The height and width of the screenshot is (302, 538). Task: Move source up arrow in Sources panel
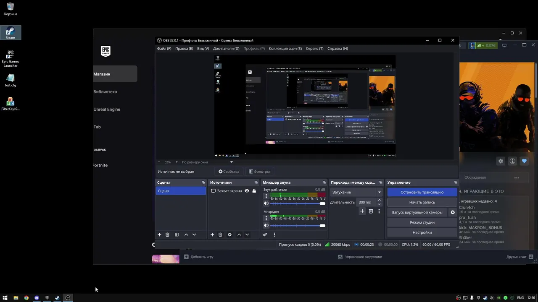[239, 235]
